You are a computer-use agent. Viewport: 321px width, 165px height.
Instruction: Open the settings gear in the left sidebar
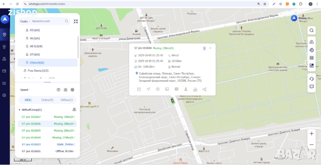(x=4, y=95)
